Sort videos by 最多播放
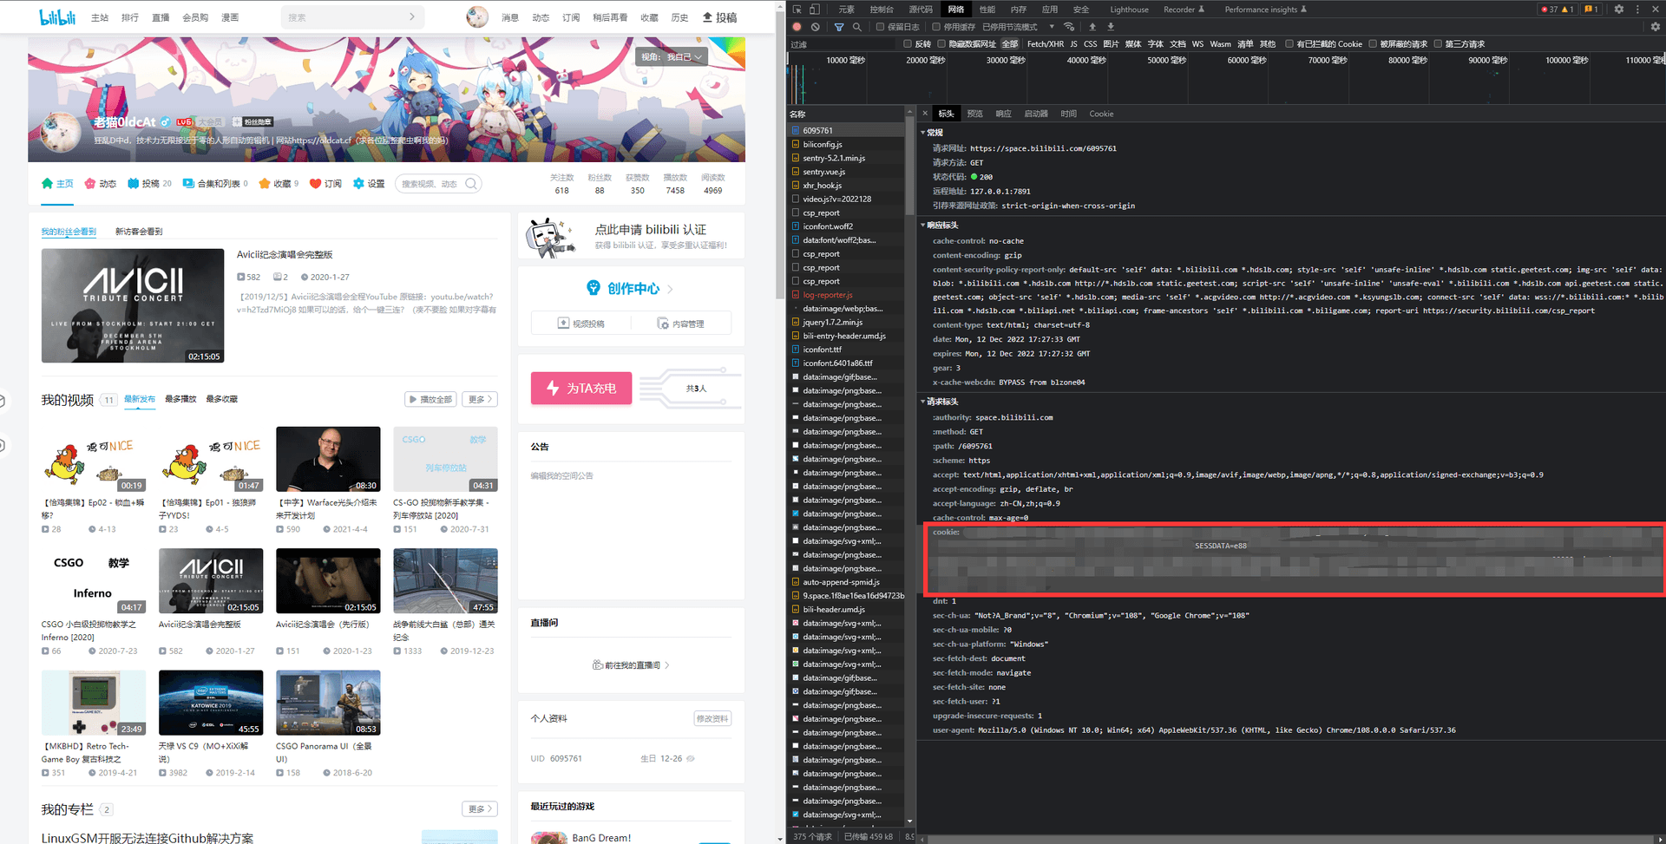 (x=180, y=399)
